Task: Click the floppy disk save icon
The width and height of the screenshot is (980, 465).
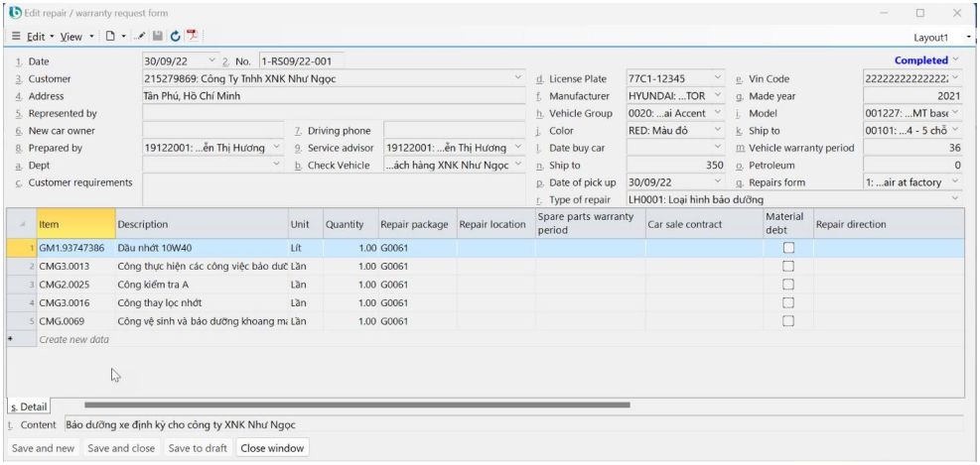Action: click(158, 37)
